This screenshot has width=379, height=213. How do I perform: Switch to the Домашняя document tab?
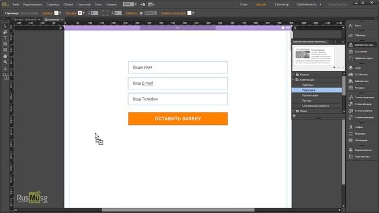click(52, 20)
